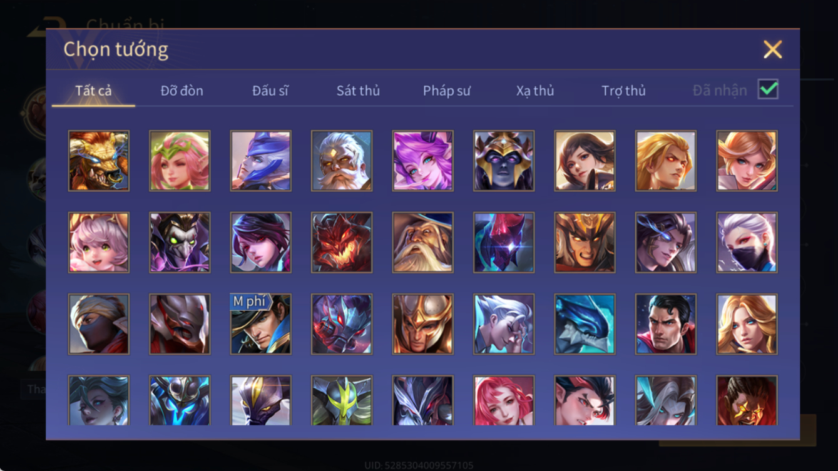Select the red demon-faced hero portrait
This screenshot has height=471, width=838.
[x=342, y=242]
